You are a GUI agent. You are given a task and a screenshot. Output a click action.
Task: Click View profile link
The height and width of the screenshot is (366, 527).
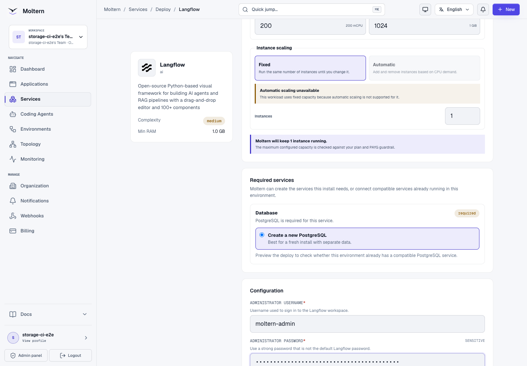(x=34, y=341)
